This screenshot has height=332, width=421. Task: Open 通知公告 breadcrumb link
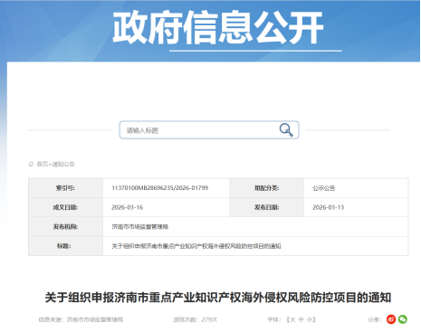[x=63, y=164]
